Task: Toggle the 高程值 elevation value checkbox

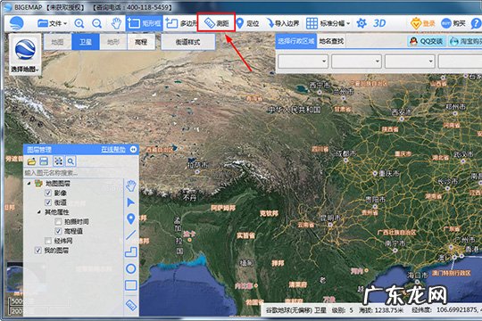Action: (x=58, y=231)
